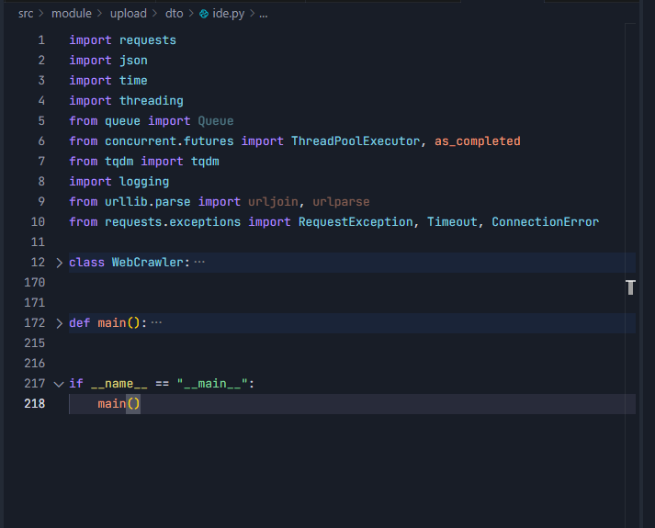Expand the folded WebCrawler class
This screenshot has width=655, height=528.
tap(60, 263)
